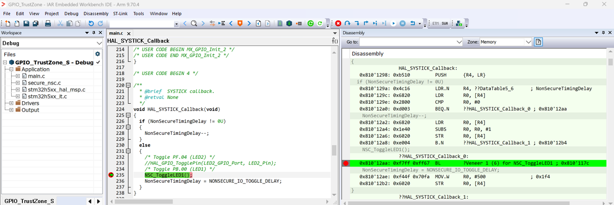Click the Step Out icon
614x205 pixels.
tap(366, 23)
